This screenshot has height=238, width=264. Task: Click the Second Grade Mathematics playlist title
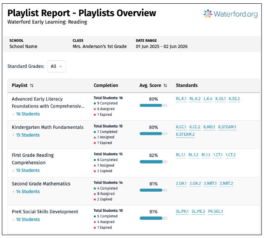click(41, 184)
